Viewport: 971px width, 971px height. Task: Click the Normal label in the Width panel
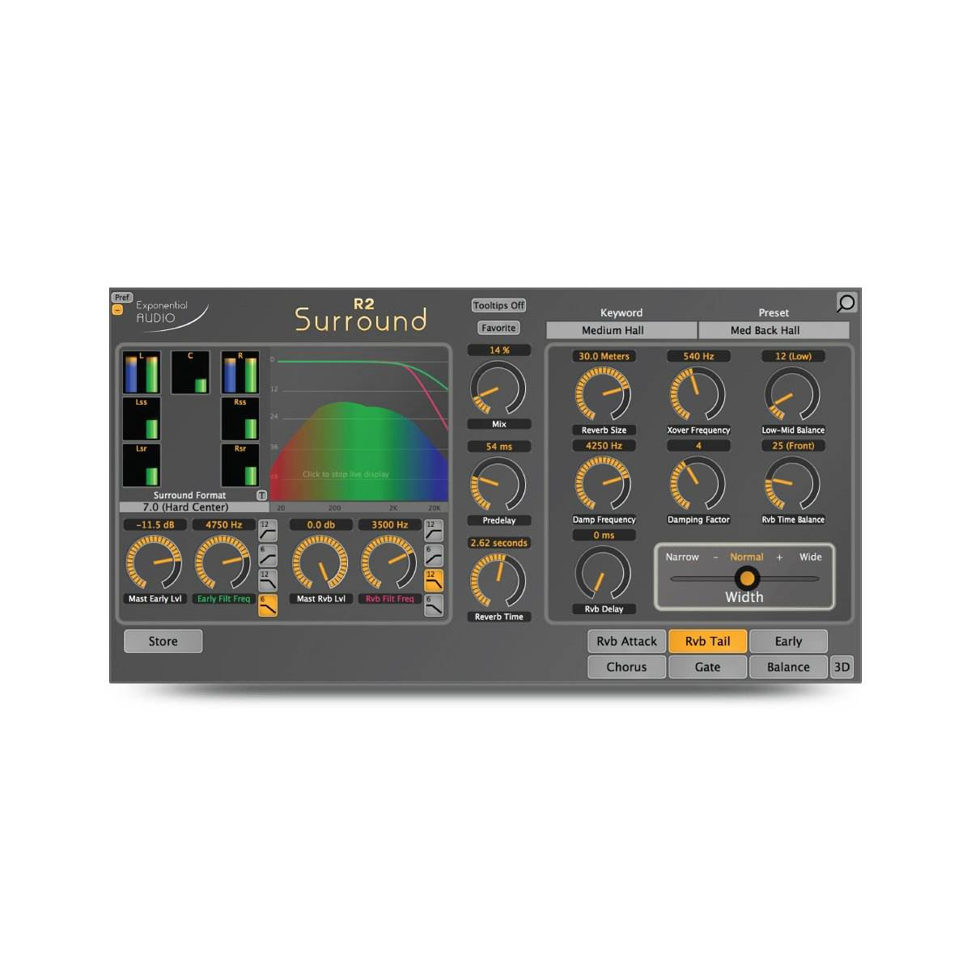(x=747, y=557)
